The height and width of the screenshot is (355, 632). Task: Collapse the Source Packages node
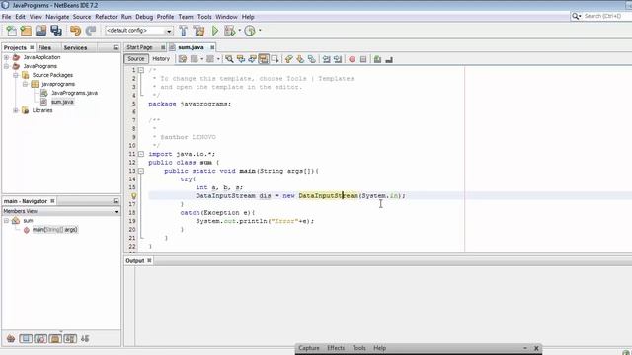point(16,75)
